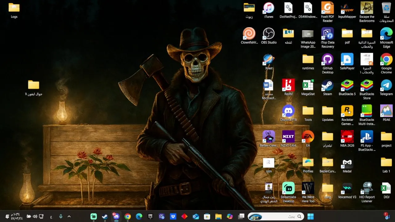Open the Foxit PDF Reader shortcut
Viewport: 395px width, 222px height.
click(x=327, y=12)
